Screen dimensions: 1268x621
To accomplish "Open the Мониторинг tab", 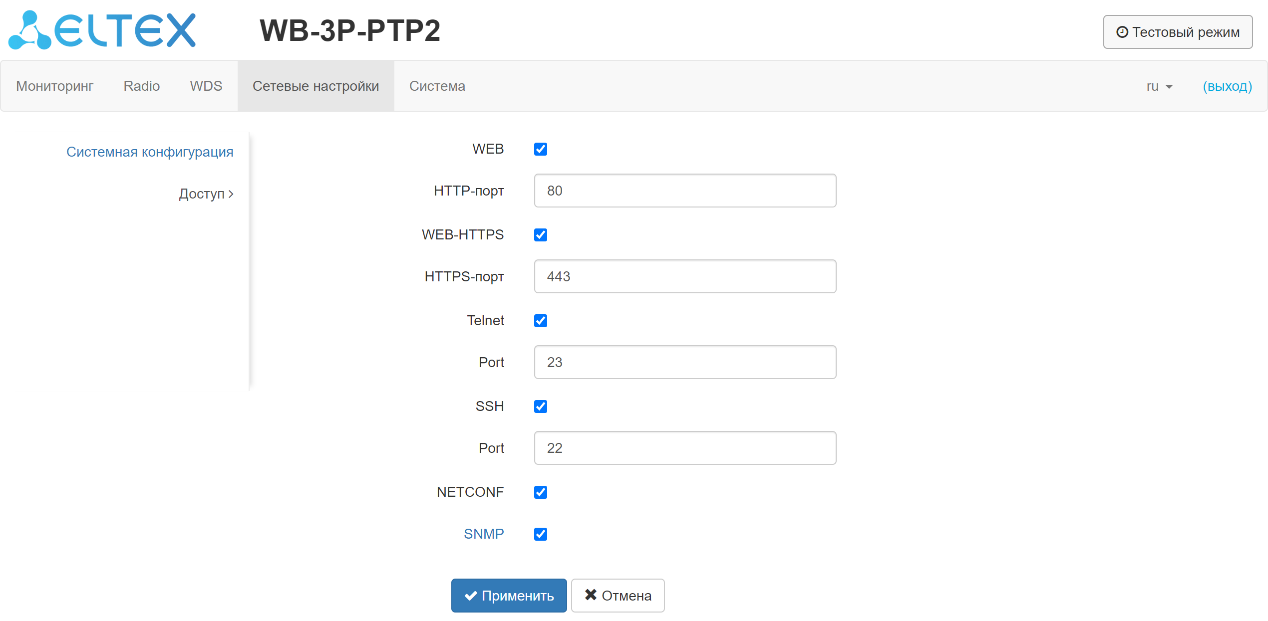I will pos(54,86).
